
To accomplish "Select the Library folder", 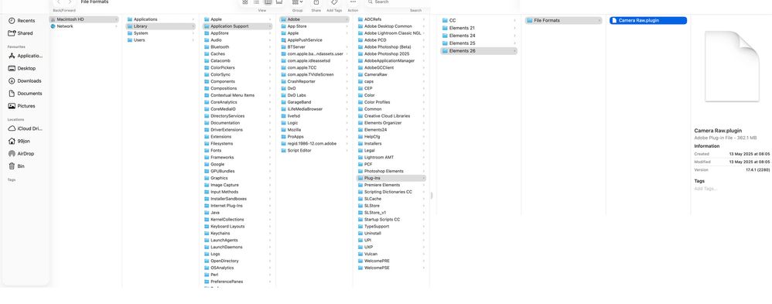I will click(x=161, y=26).
